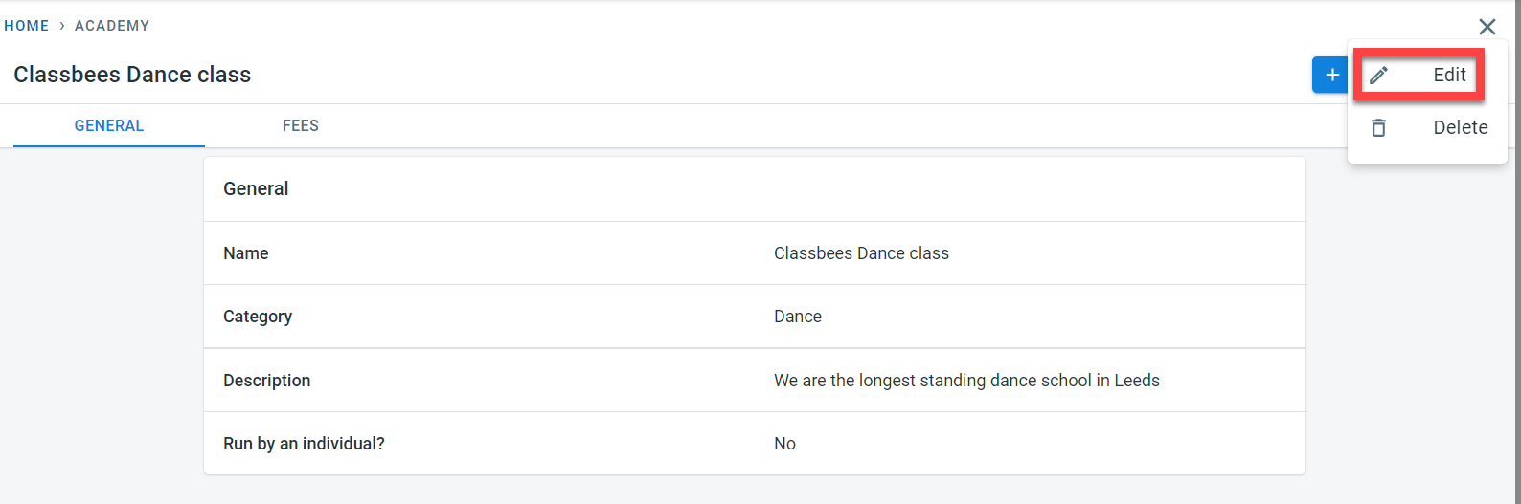Click the Category field label
1521x504 pixels.
coord(258,317)
